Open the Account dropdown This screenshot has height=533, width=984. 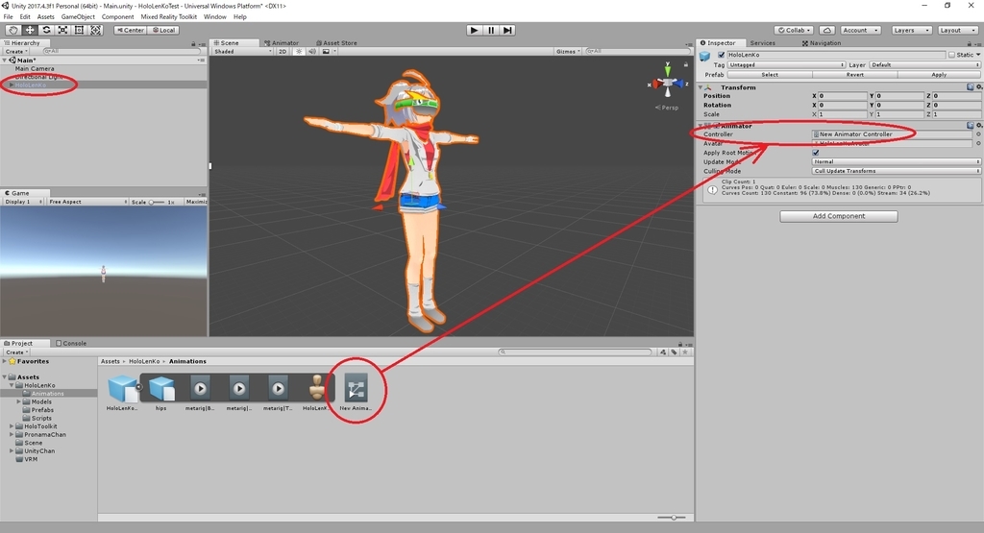tap(860, 30)
